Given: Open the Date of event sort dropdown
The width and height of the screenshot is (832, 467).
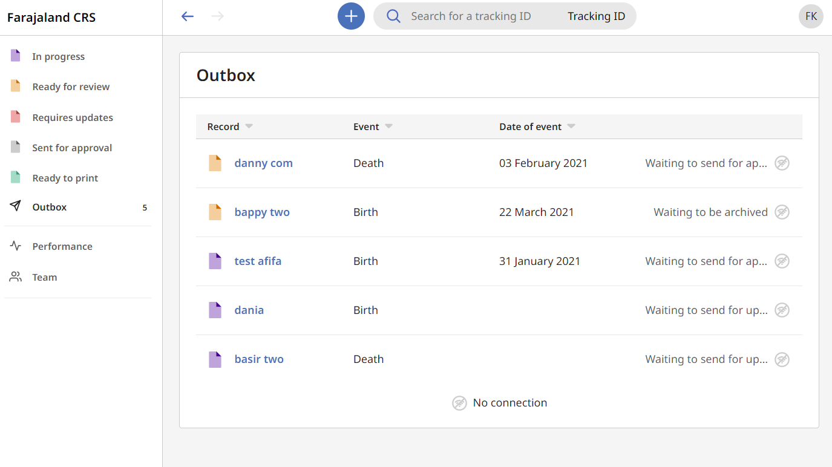Looking at the screenshot, I should point(571,126).
